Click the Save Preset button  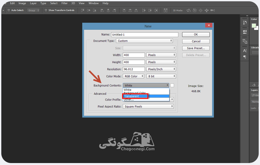point(196,48)
